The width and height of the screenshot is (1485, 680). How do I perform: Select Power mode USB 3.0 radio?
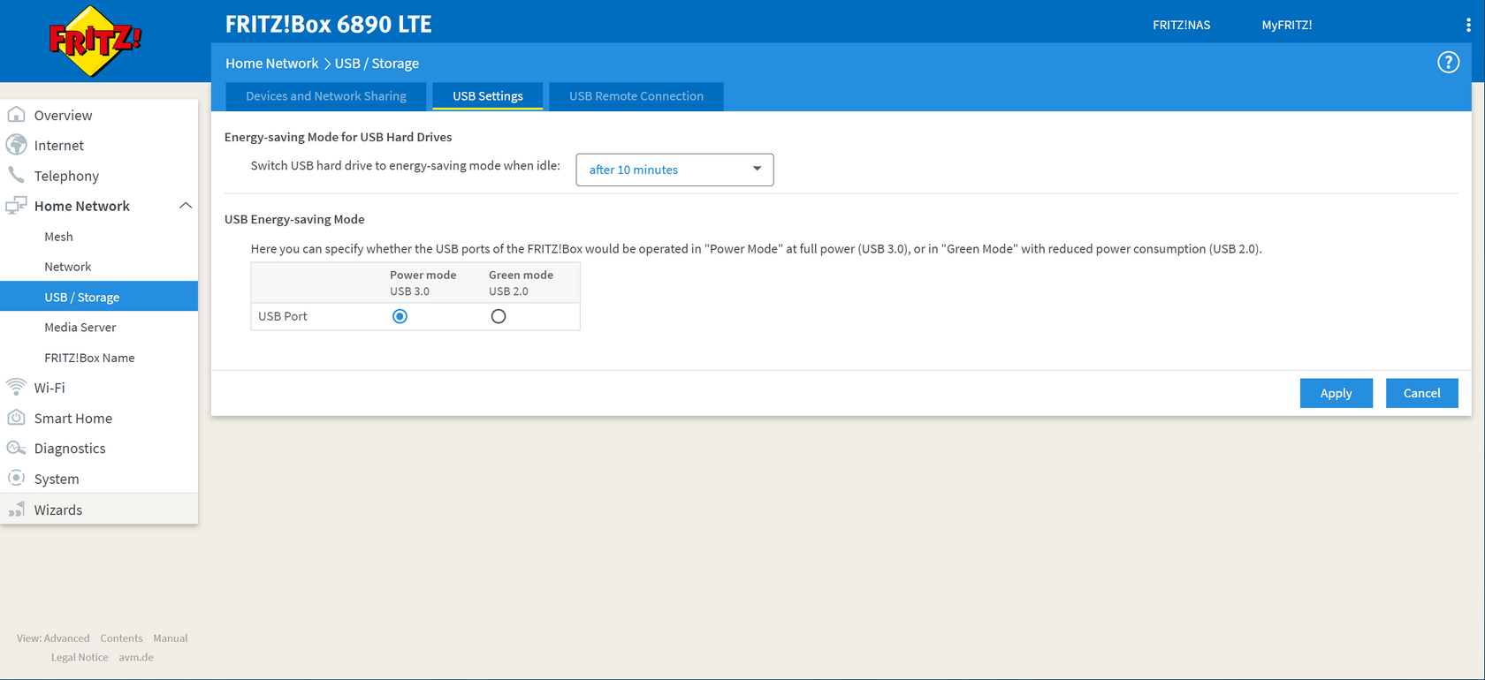[x=400, y=316]
